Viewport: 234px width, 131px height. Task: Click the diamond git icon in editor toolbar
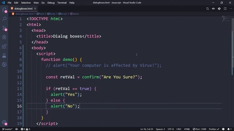(x=219, y=9)
